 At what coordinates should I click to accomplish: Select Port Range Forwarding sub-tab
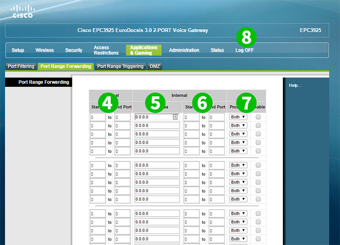pyautogui.click(x=66, y=66)
